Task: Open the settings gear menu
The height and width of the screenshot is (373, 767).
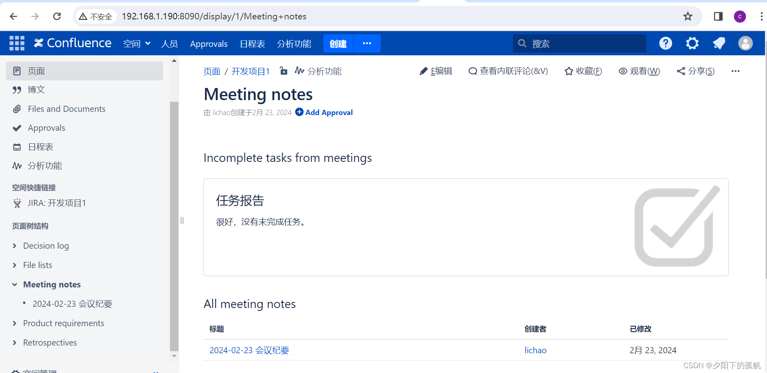Action: (x=692, y=43)
